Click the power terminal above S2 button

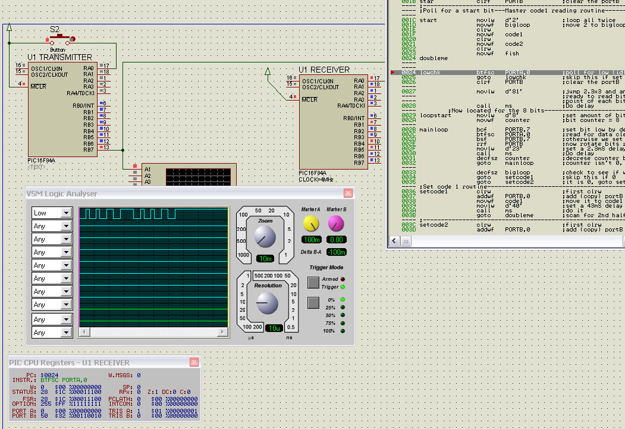[x=9, y=27]
